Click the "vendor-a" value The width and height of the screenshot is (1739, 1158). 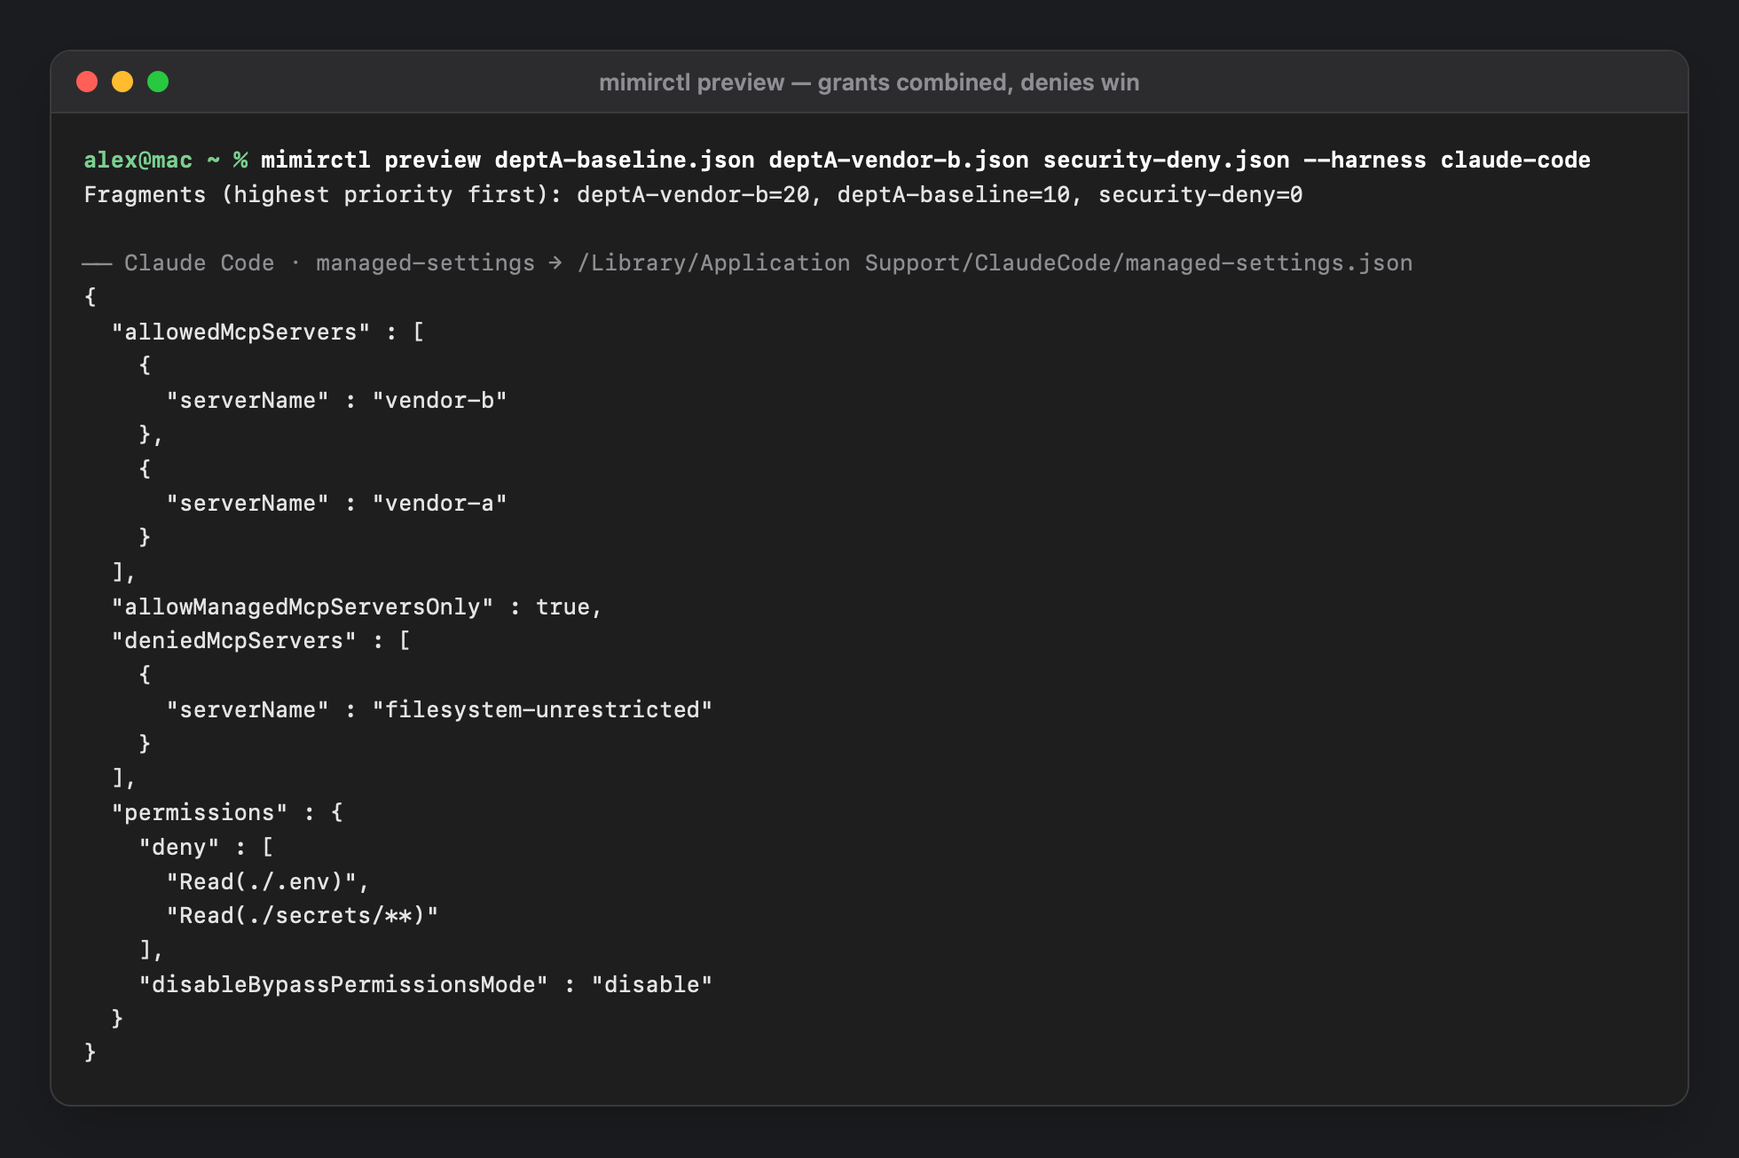click(439, 503)
